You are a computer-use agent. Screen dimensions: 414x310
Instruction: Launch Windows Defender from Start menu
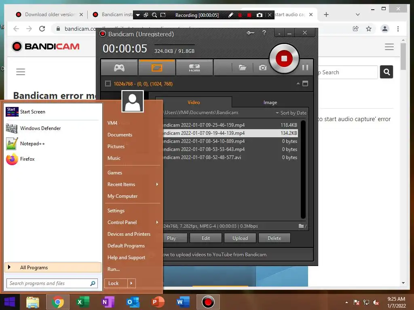[x=53, y=128]
